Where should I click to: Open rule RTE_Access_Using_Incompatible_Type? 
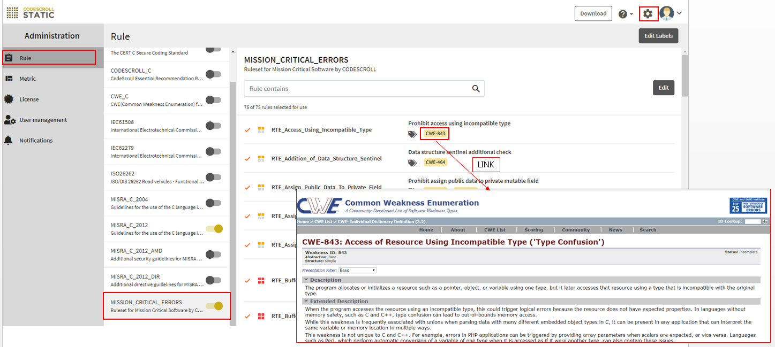(321, 130)
